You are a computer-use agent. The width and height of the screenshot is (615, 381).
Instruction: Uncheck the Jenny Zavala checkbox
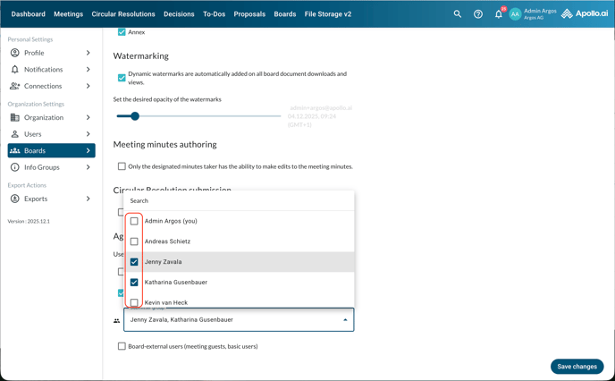[134, 262]
